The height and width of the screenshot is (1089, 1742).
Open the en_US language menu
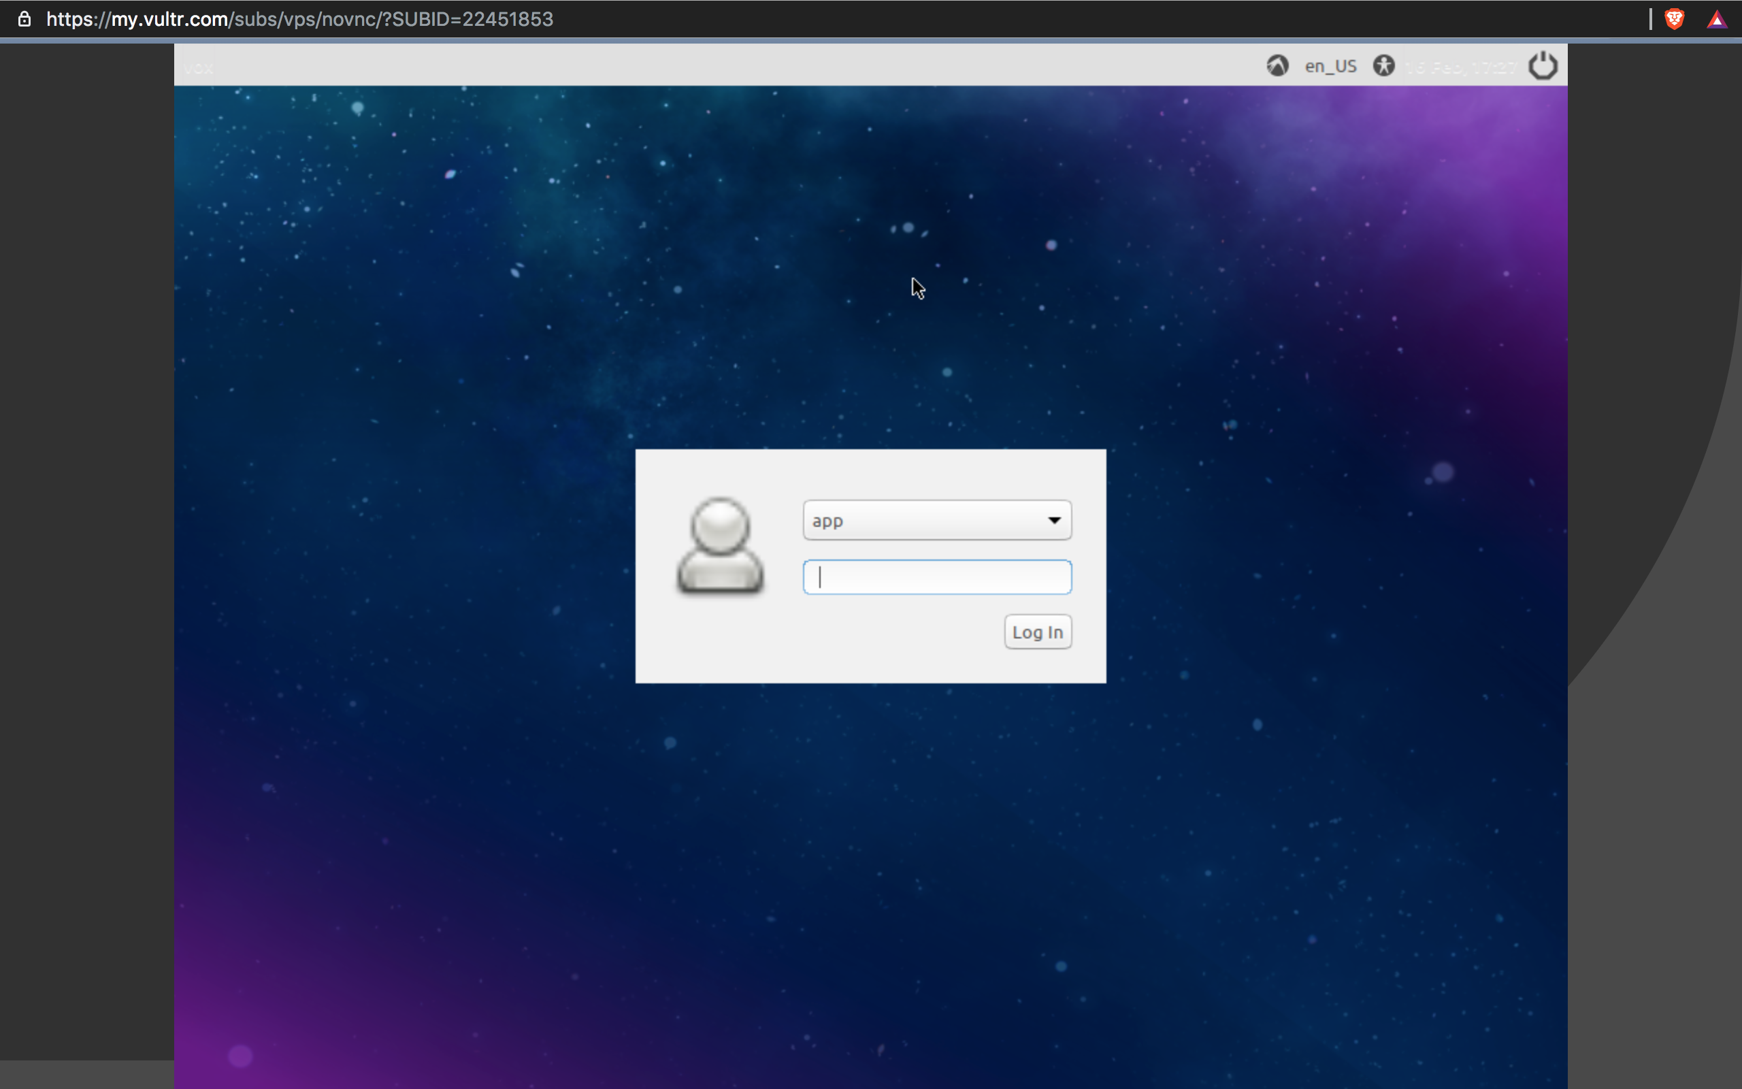(x=1330, y=66)
